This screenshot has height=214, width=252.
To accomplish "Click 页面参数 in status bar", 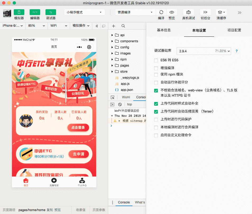I will click(x=99, y=210).
